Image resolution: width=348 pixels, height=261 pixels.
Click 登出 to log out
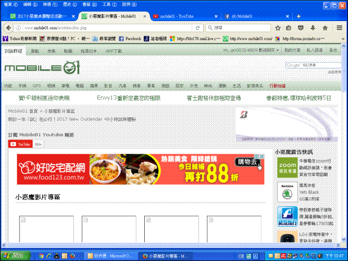click(333, 51)
